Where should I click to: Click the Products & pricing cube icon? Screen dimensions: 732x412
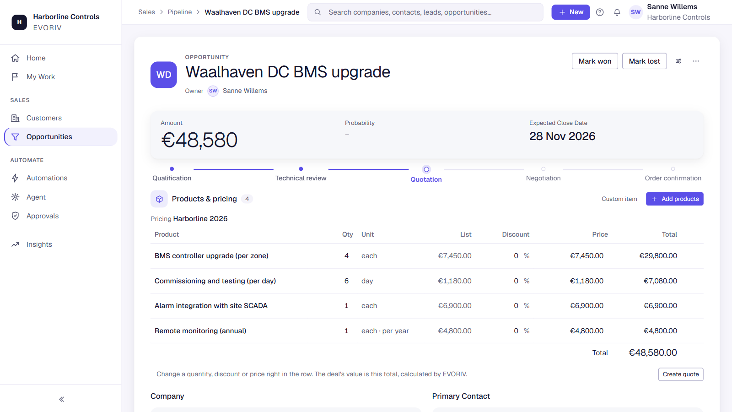159,199
